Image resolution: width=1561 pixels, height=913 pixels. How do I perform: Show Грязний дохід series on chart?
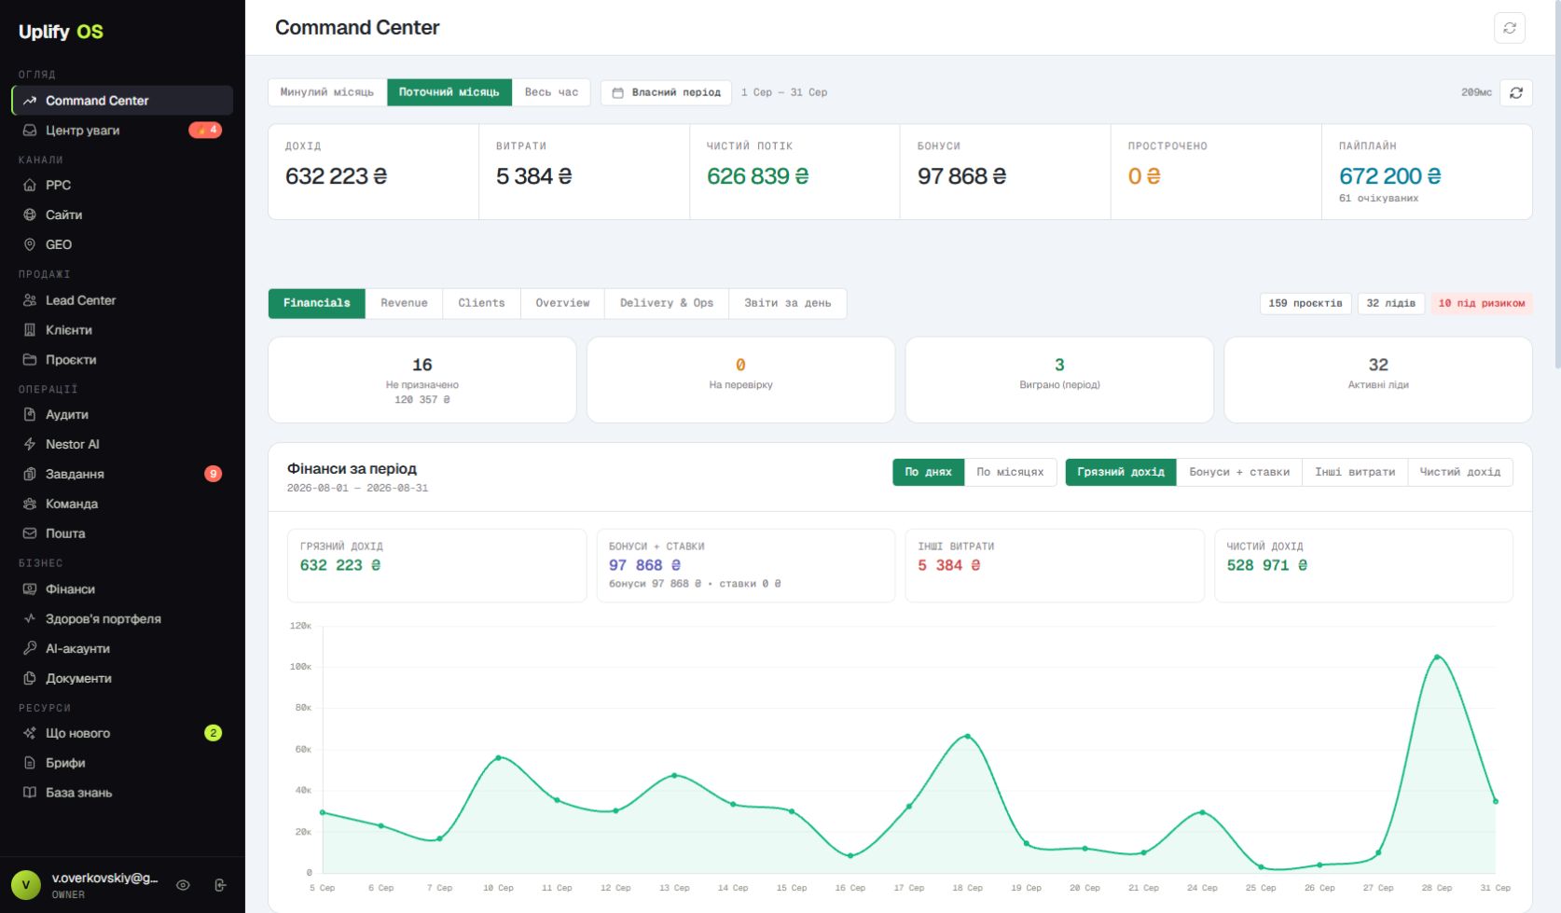(1121, 473)
